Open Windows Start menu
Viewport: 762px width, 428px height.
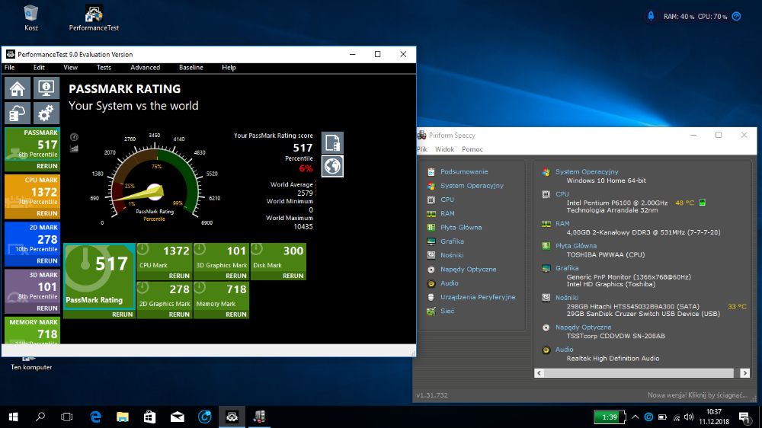click(13, 417)
